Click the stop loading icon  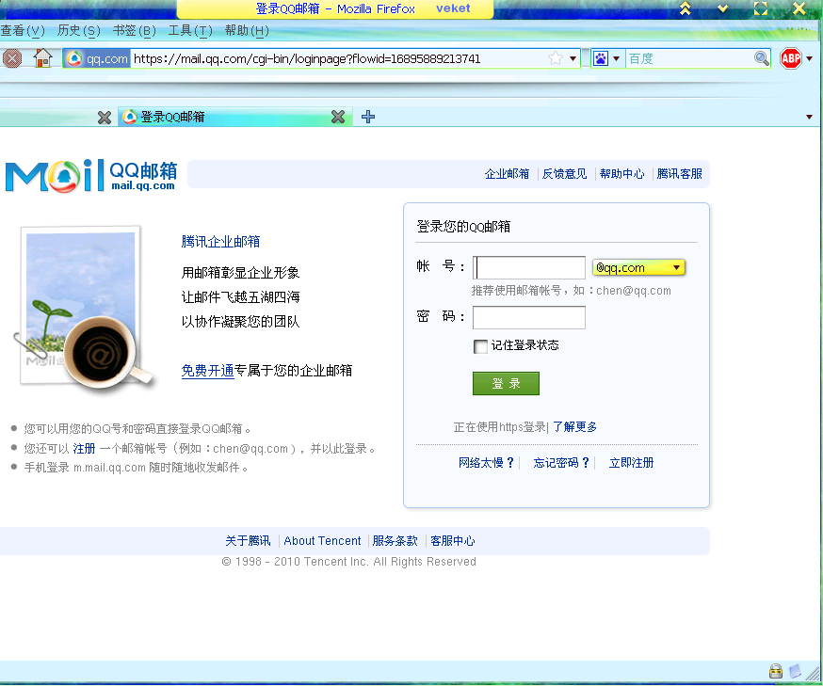[12, 58]
